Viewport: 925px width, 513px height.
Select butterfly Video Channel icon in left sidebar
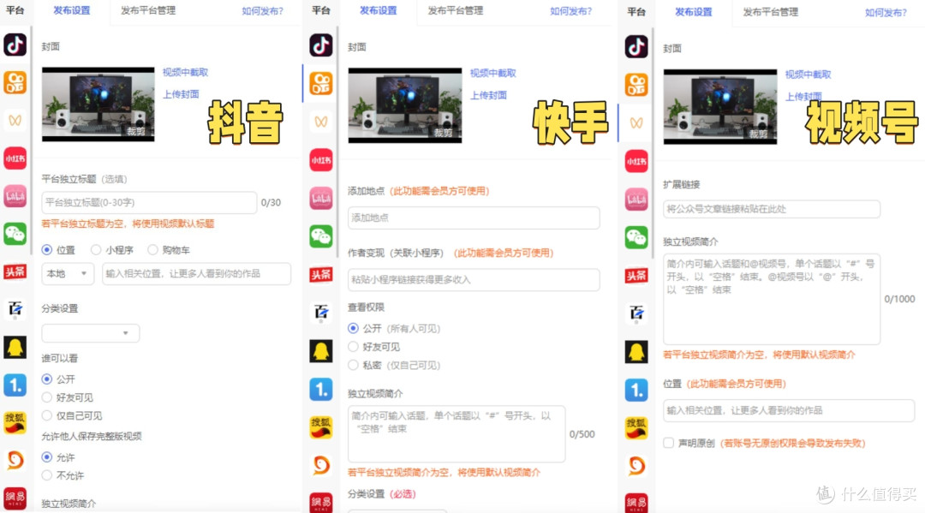(15, 120)
